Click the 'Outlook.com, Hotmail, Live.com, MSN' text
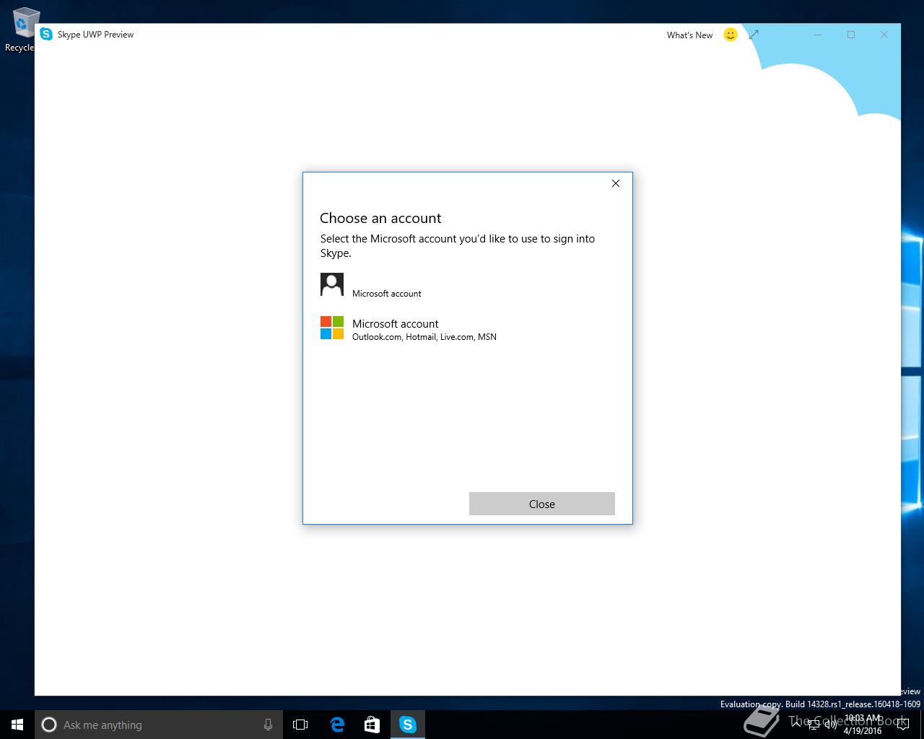 pyautogui.click(x=424, y=337)
